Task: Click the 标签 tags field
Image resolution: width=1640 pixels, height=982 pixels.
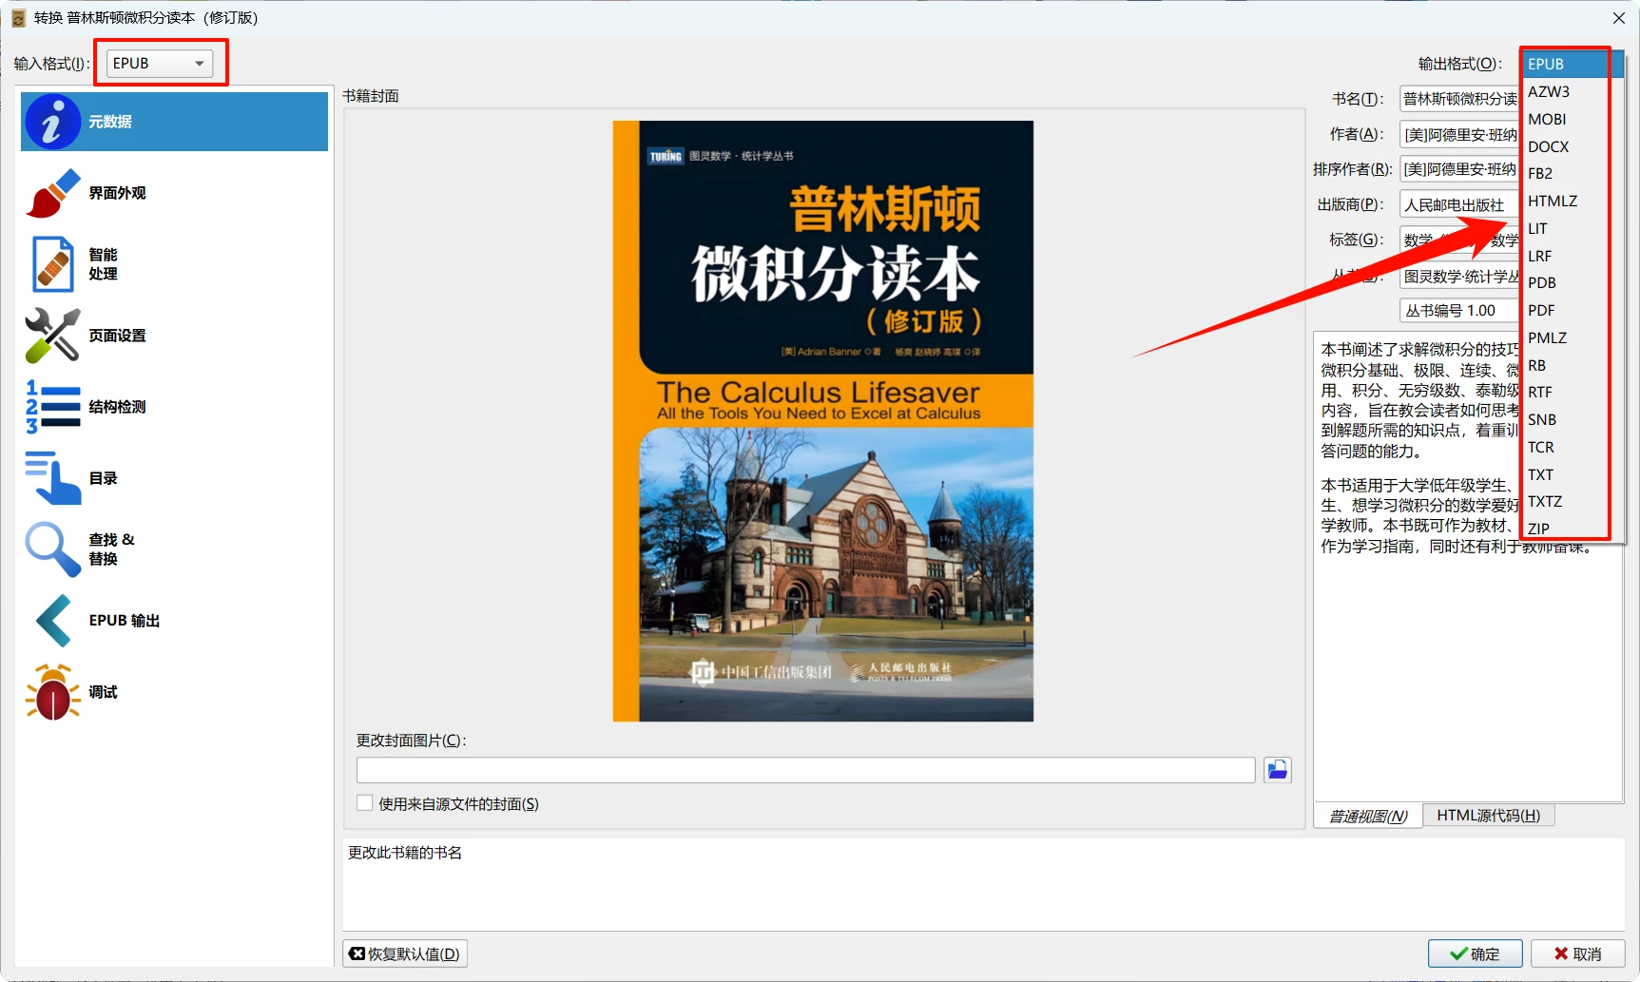Action: (1459, 240)
